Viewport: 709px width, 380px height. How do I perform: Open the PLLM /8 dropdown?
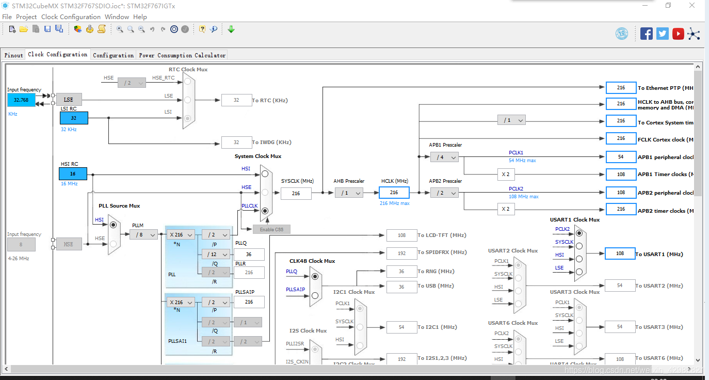point(143,234)
